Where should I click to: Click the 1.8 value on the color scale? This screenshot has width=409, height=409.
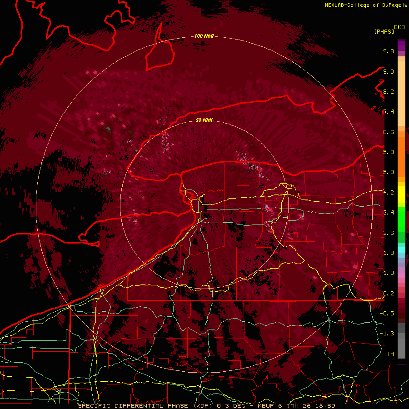pyautogui.click(x=389, y=253)
